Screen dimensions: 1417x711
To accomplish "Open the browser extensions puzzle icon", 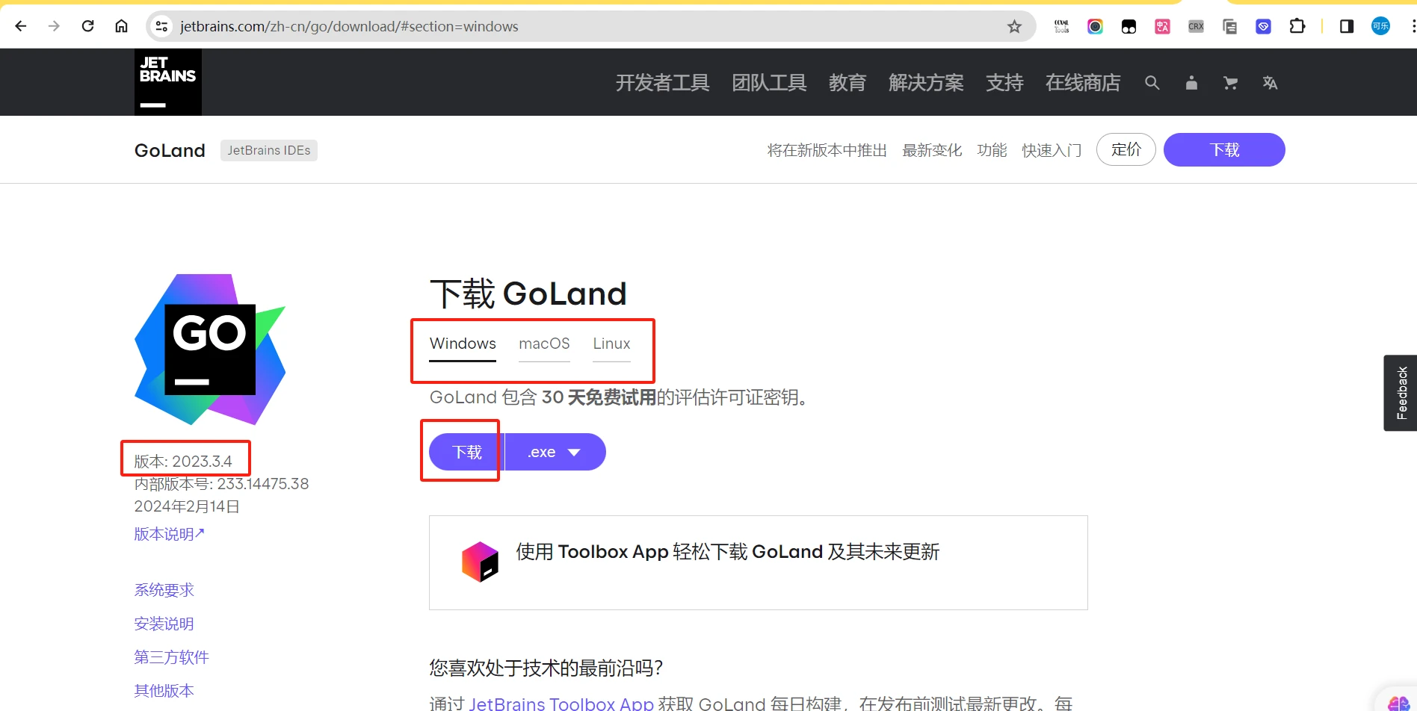I will point(1297,26).
